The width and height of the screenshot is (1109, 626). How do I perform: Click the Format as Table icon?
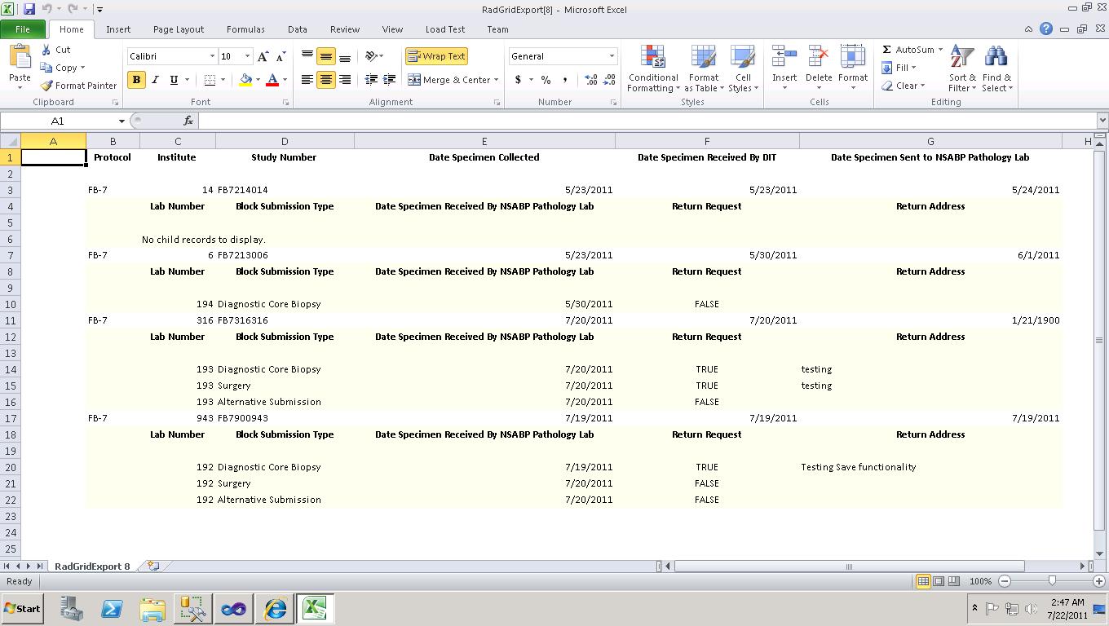703,69
